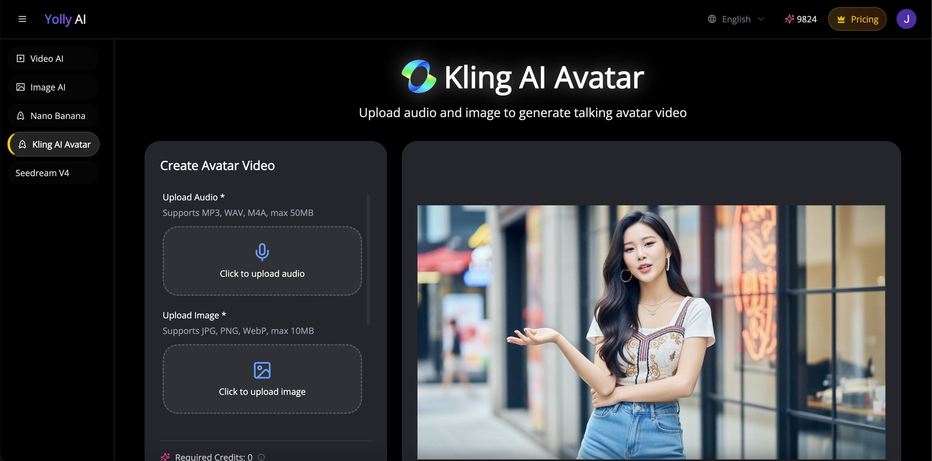Click the Upload Audio label
Image resolution: width=932 pixels, height=461 pixels.
[193, 197]
